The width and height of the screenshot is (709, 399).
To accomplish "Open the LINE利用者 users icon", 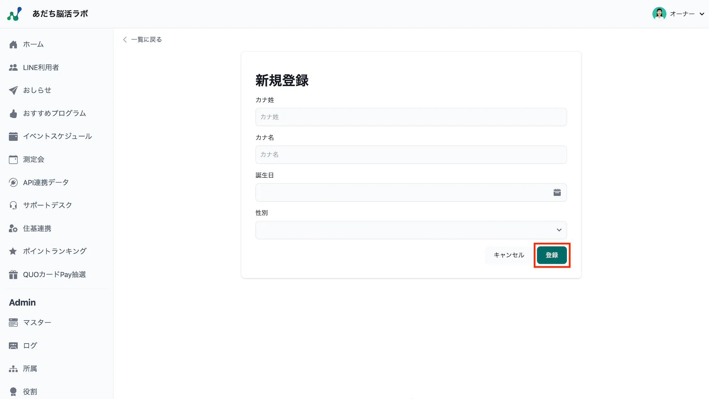I will pos(13,67).
